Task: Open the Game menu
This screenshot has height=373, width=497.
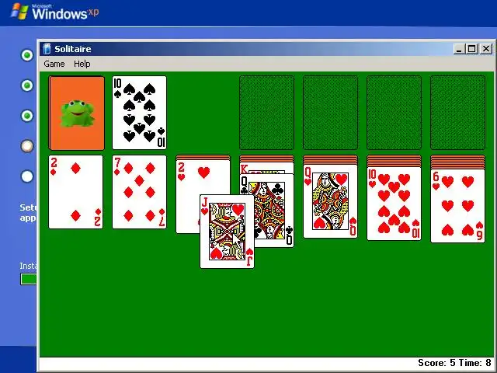Action: [54, 64]
